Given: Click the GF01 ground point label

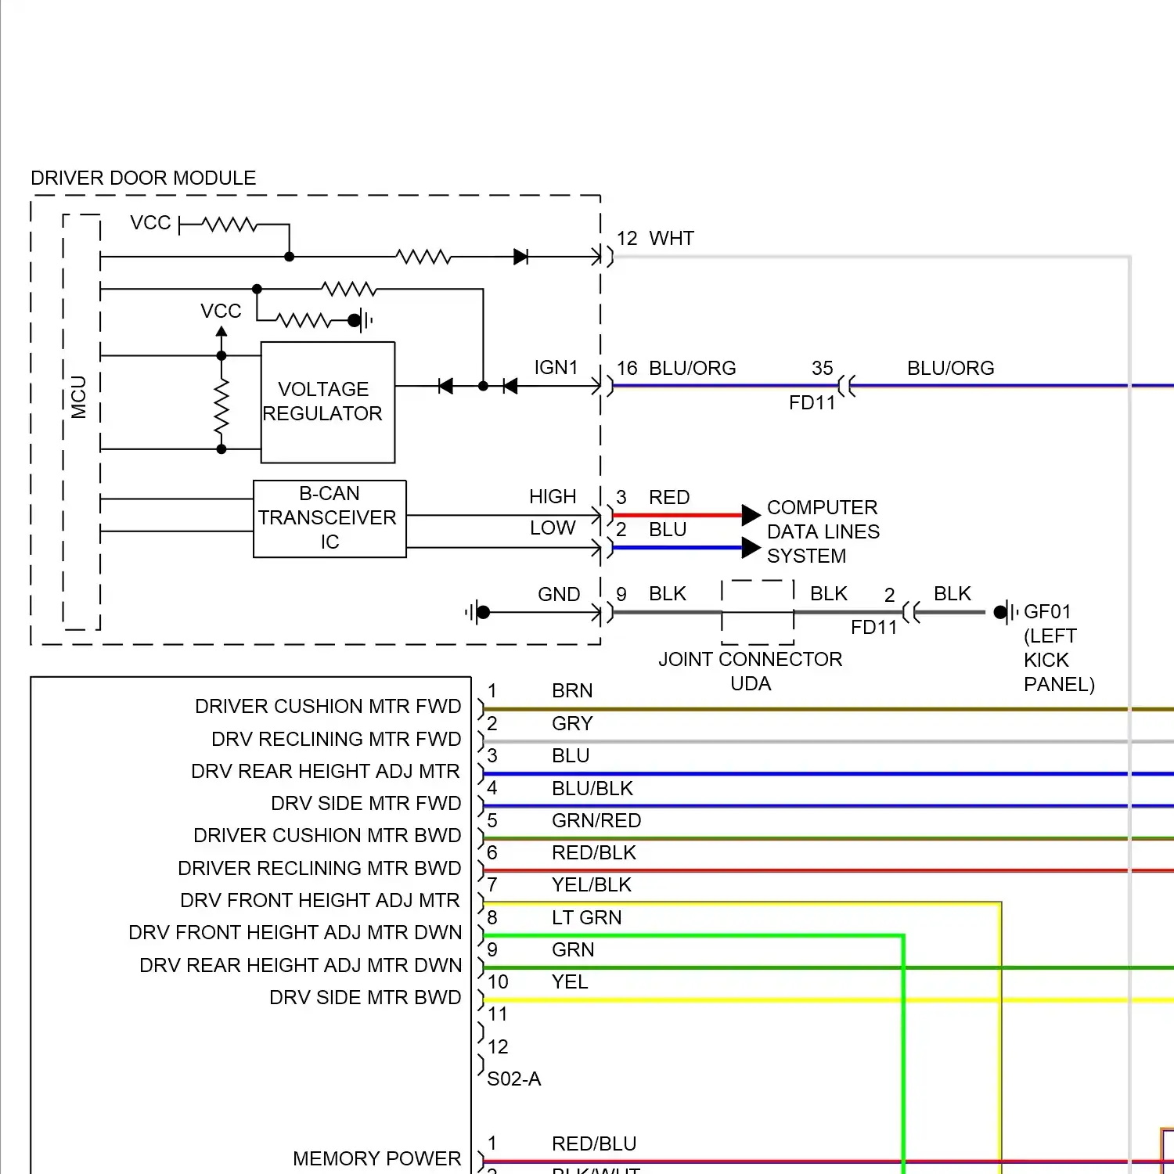Looking at the screenshot, I should 1047,611.
